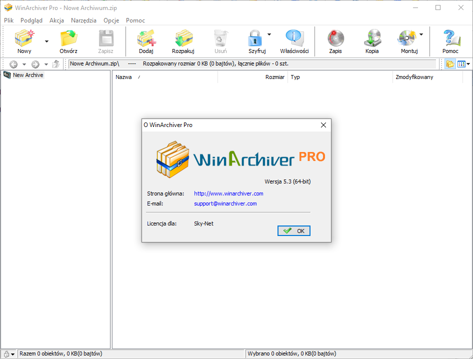The height and width of the screenshot is (359, 473).
Task: Click the back navigation arrow icon
Action: click(13, 64)
